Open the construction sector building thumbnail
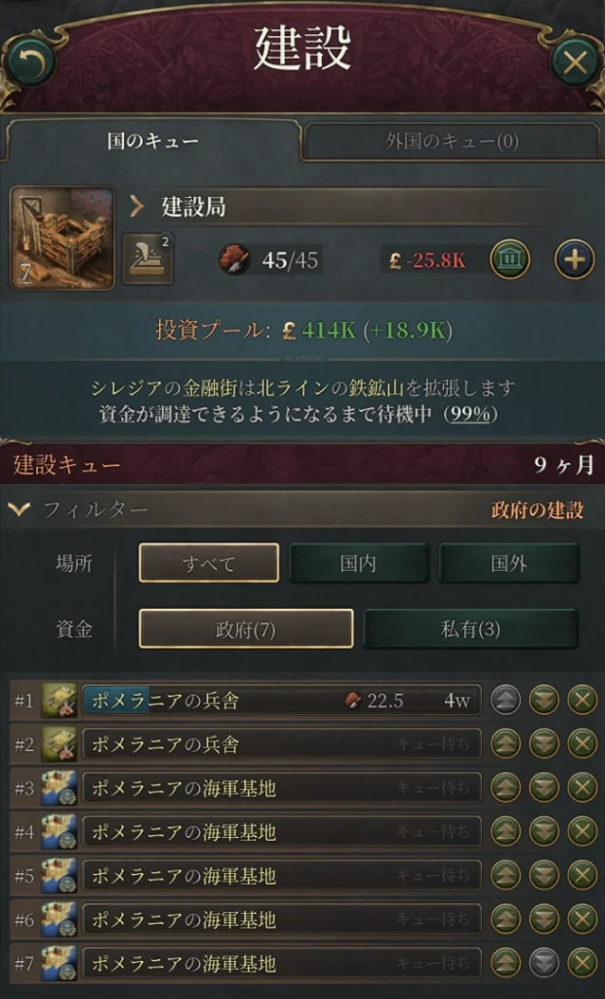This screenshot has height=999, width=605. pyautogui.click(x=62, y=238)
